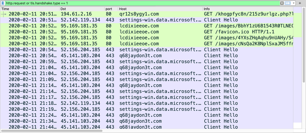The image size is (306, 133).
Task: Click the port column header
Action: (x=111, y=9)
